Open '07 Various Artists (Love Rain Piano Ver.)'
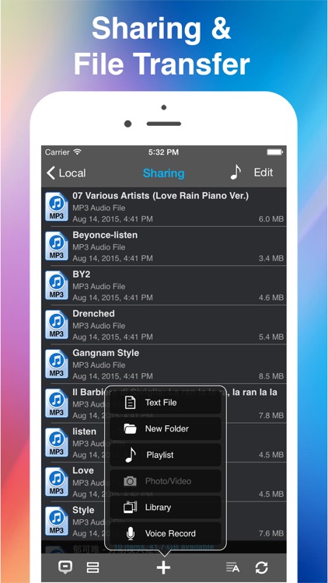This screenshot has width=328, height=583. (161, 196)
